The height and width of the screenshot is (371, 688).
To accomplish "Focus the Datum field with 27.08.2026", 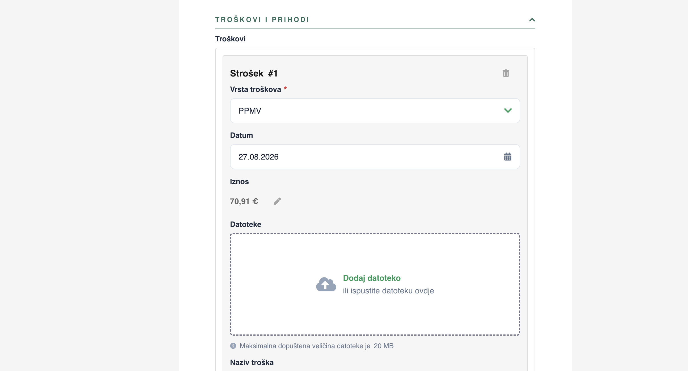I will click(375, 157).
